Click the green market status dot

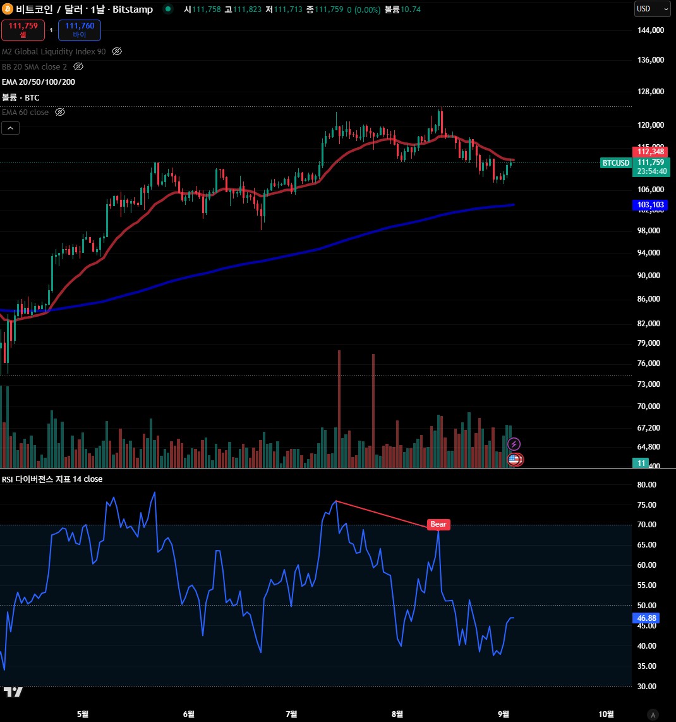coord(168,9)
